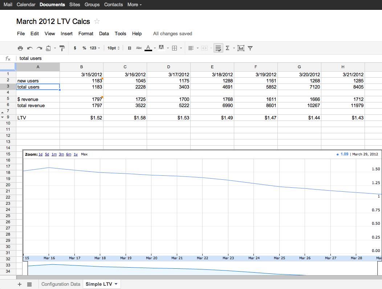This screenshot has width=382, height=289.
Task: Apply percent format with % icon
Action: (84, 48)
